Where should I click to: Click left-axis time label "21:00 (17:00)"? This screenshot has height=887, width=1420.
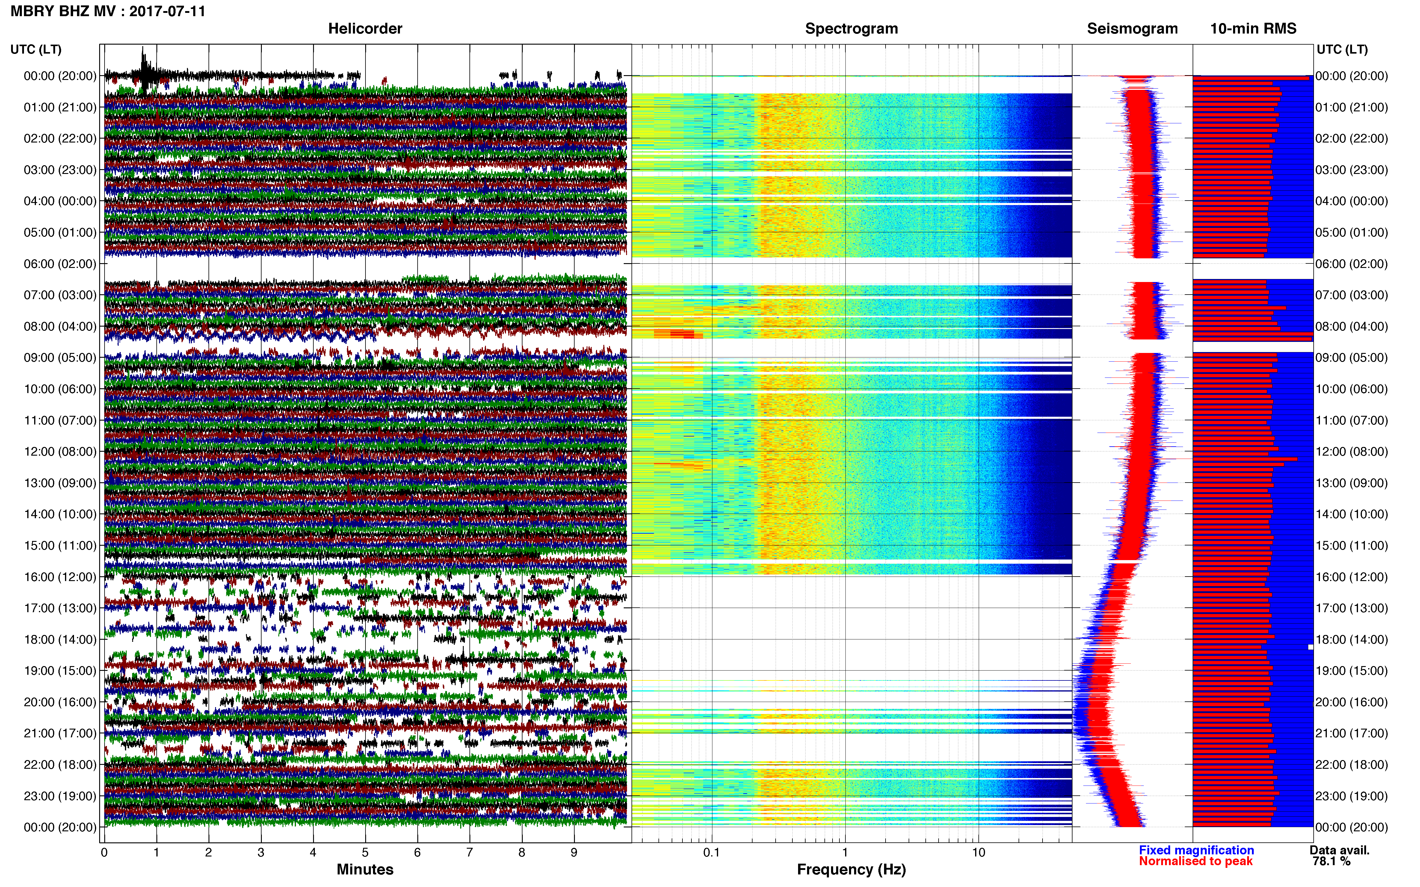60,733
